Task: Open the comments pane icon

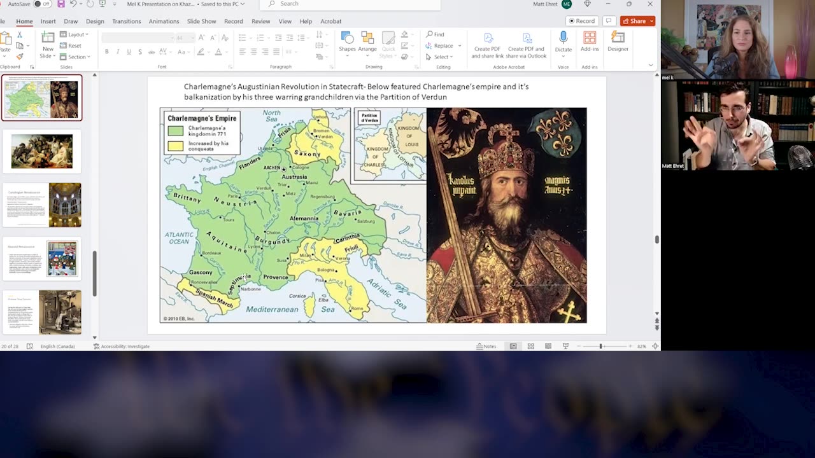Action: coord(609,21)
